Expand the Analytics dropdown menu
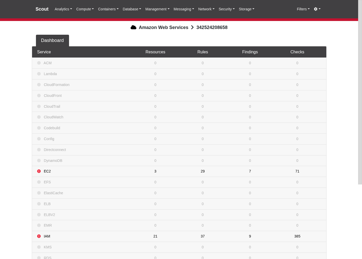 coord(63,9)
